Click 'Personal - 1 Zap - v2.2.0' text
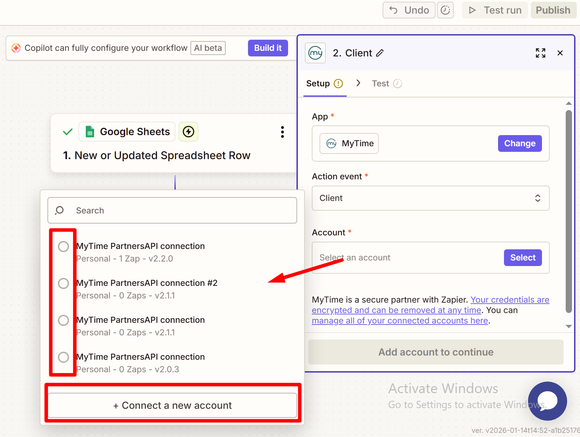 (125, 259)
